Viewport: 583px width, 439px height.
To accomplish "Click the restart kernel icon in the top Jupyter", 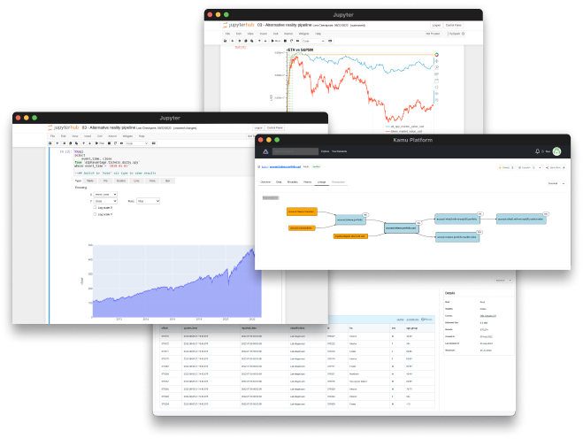I will (292, 41).
